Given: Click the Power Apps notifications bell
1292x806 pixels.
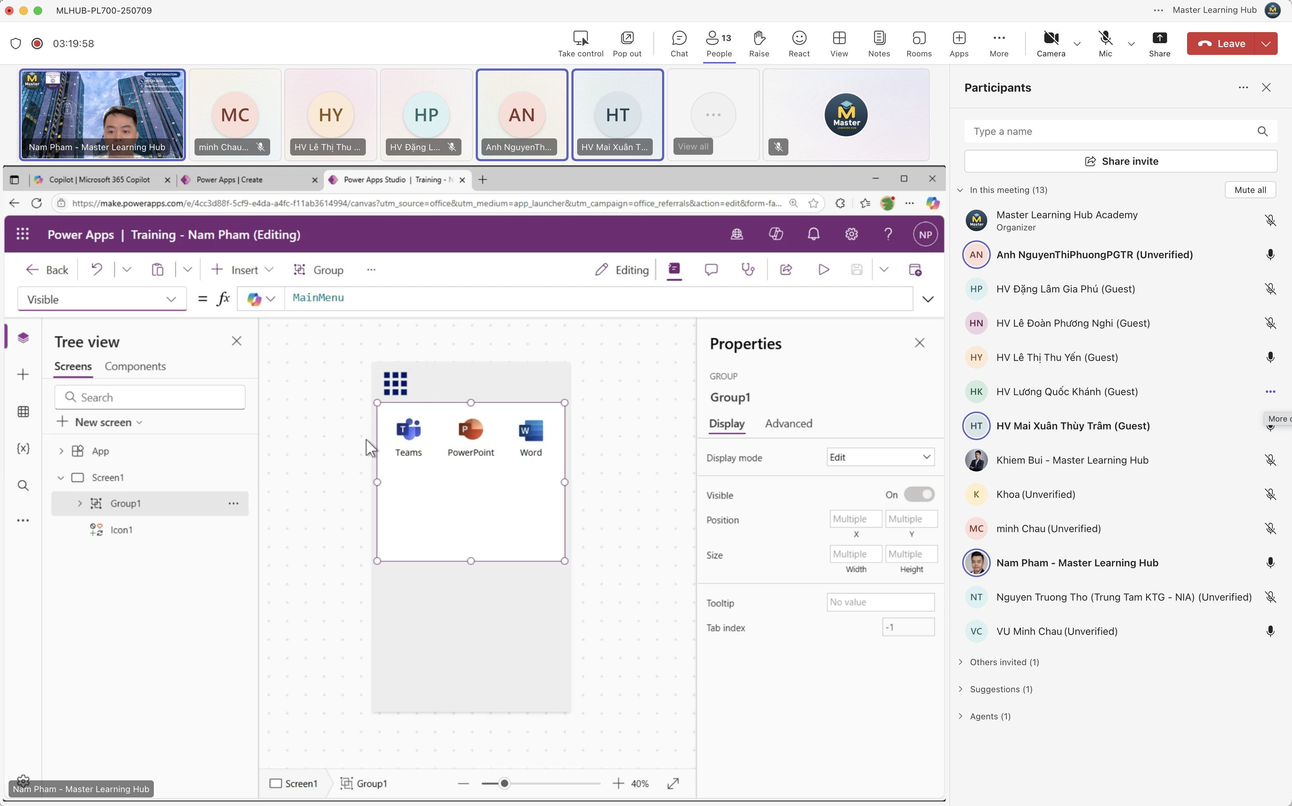Looking at the screenshot, I should coord(813,234).
